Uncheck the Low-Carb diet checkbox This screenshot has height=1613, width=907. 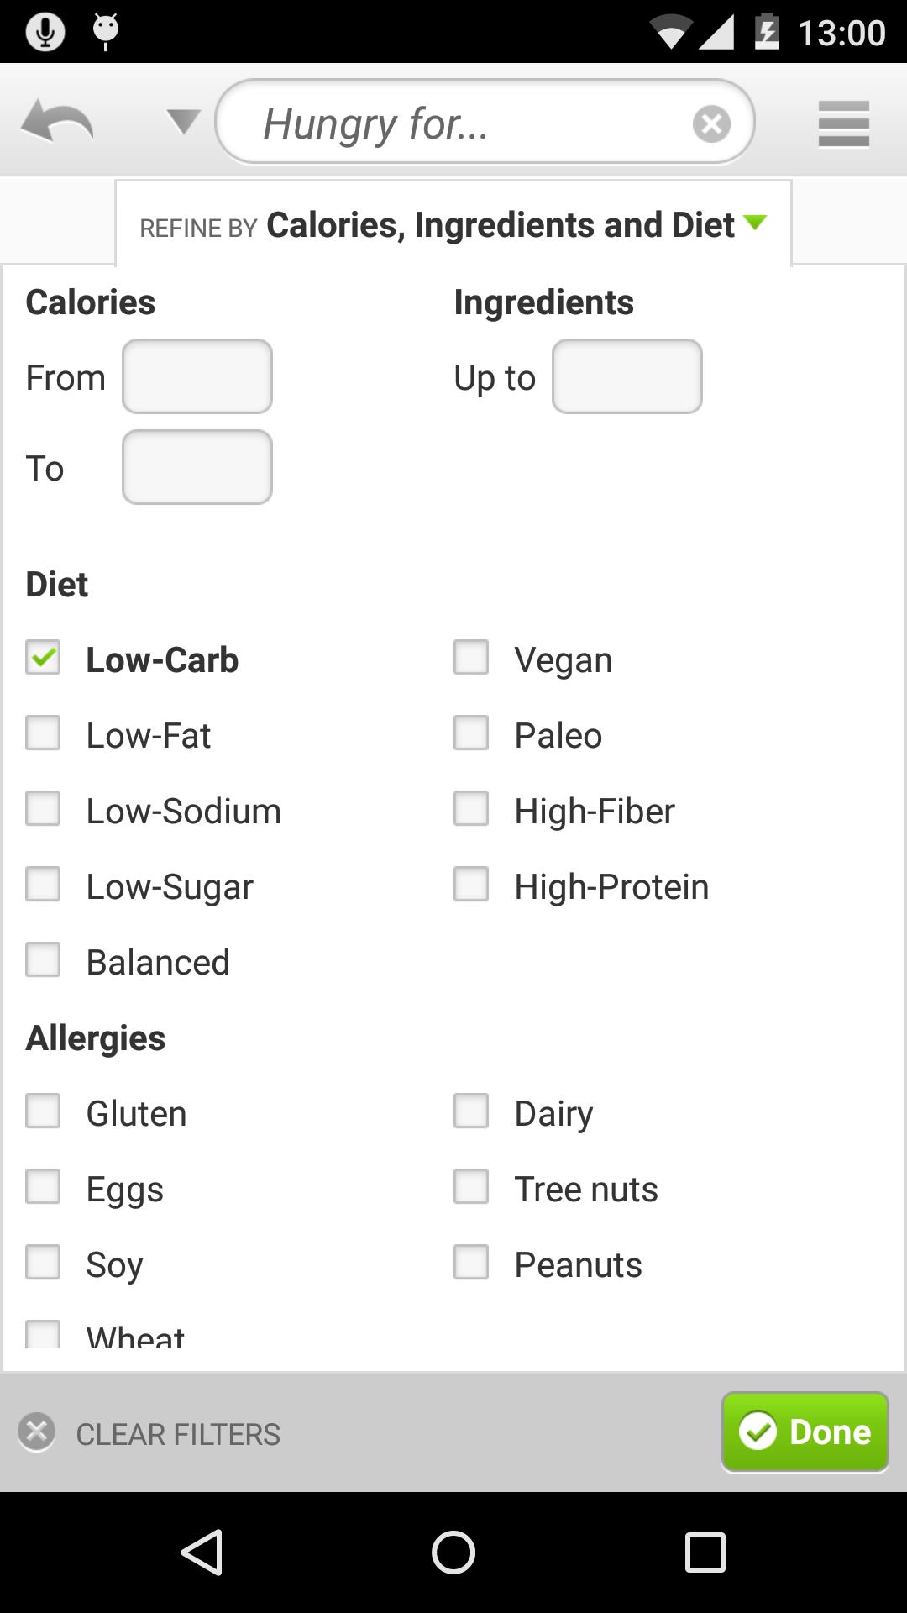point(43,658)
